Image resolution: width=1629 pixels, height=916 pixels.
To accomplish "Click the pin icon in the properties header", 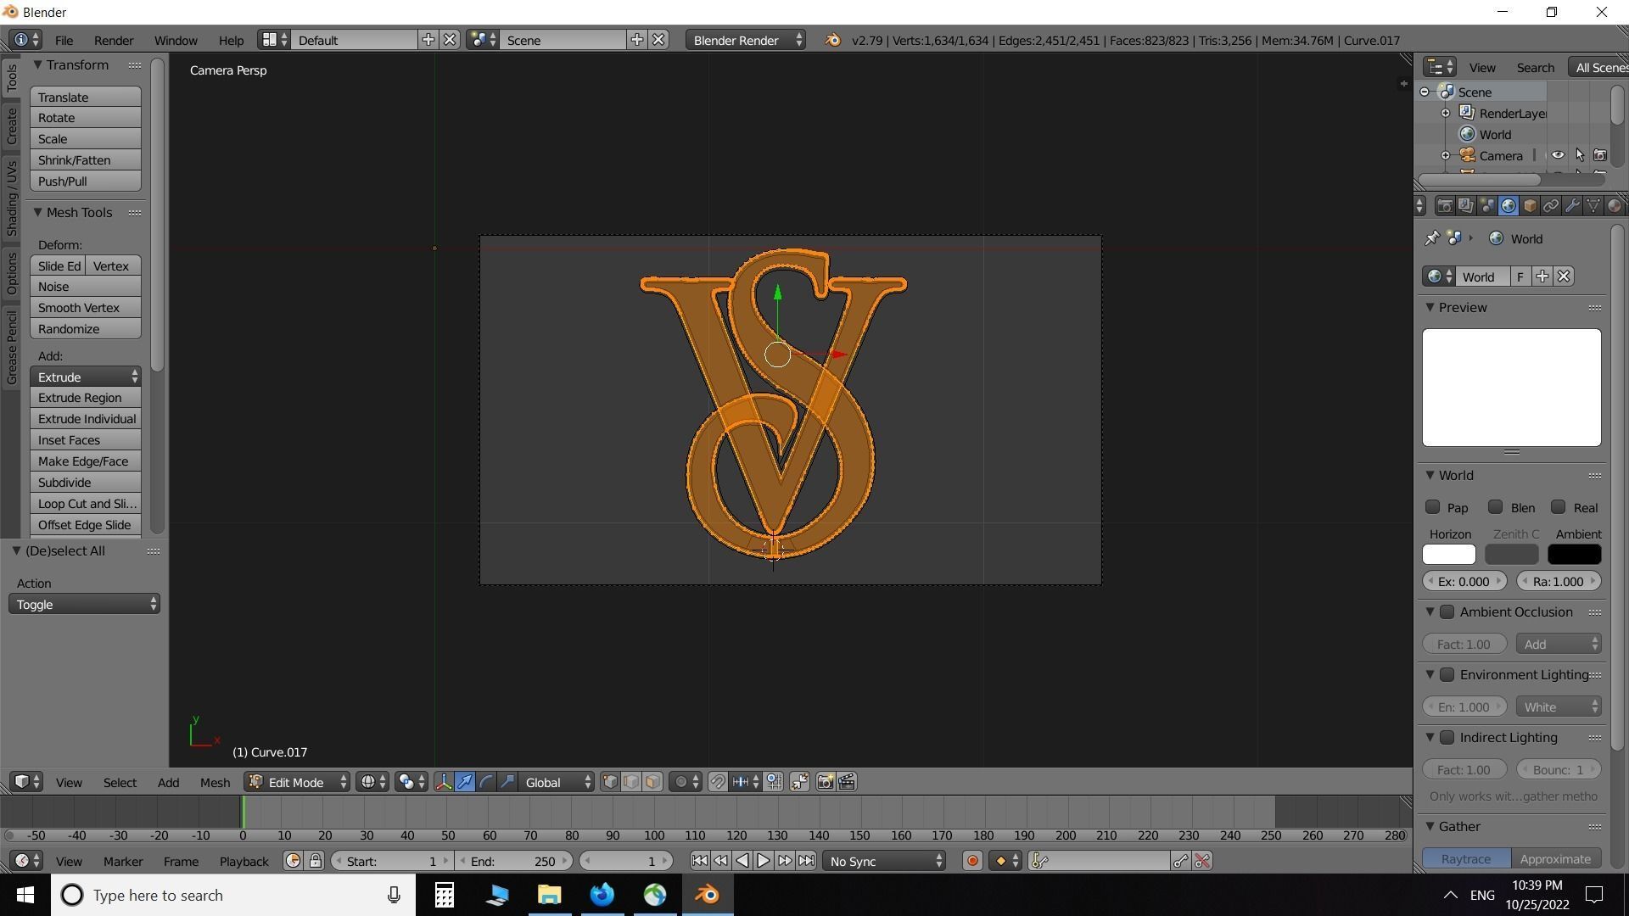I will tap(1431, 238).
